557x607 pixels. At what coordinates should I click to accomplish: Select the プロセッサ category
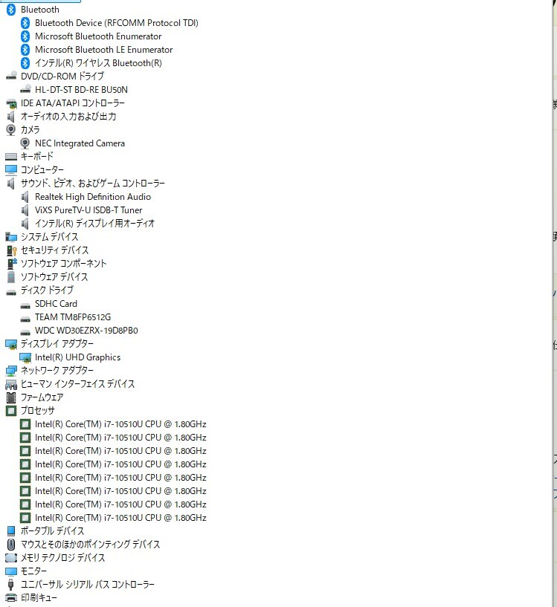click(38, 411)
